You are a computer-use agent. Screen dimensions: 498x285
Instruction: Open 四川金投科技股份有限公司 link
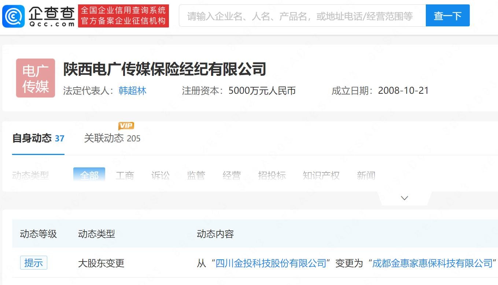point(271,263)
